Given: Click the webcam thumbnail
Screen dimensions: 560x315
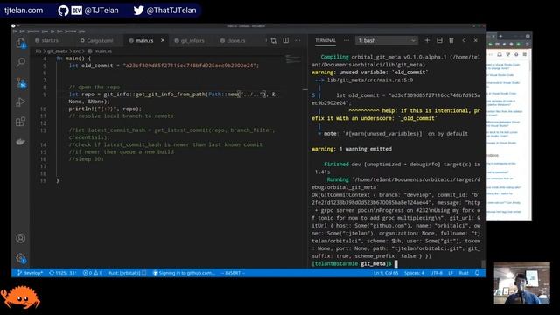Looking at the screenshot, I should [x=521, y=283].
